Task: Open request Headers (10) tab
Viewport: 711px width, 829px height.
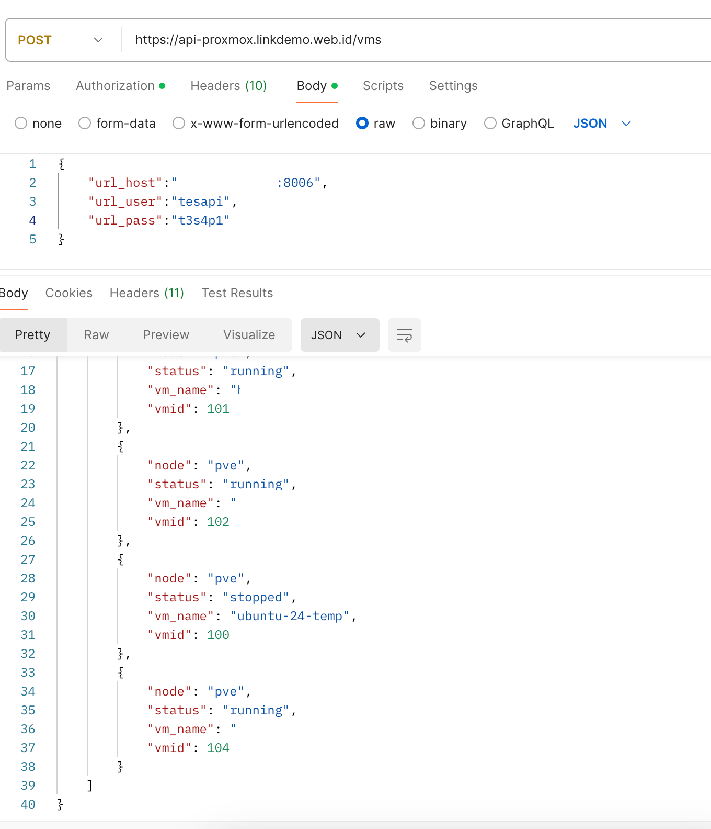Action: tap(228, 86)
